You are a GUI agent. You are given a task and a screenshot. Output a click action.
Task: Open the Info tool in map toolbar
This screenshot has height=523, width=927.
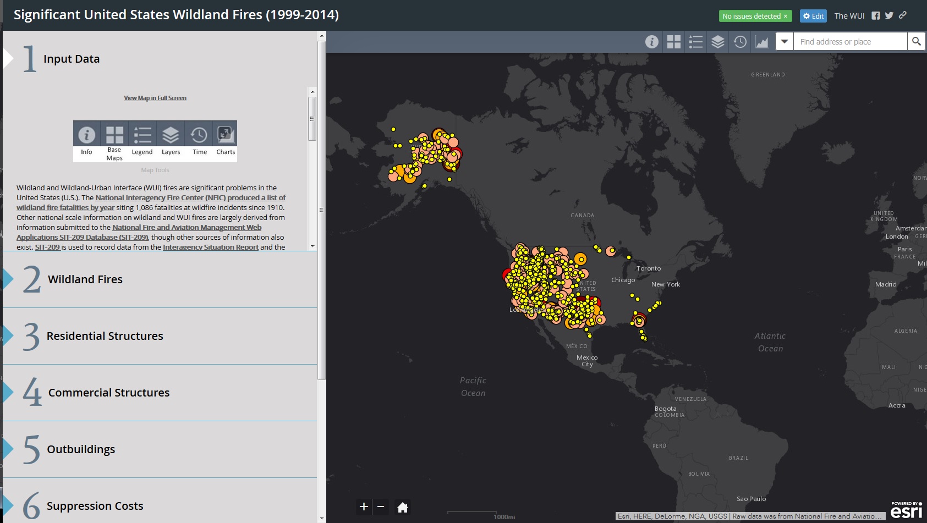point(652,42)
